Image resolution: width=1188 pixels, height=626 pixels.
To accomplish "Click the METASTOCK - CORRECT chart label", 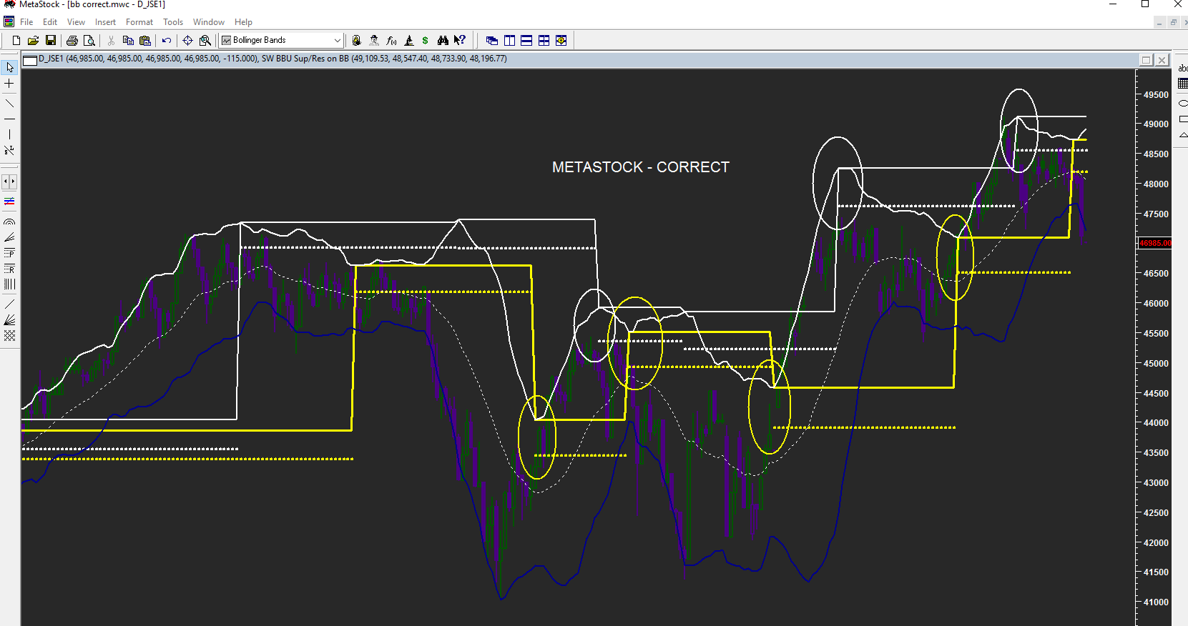I will coord(641,167).
